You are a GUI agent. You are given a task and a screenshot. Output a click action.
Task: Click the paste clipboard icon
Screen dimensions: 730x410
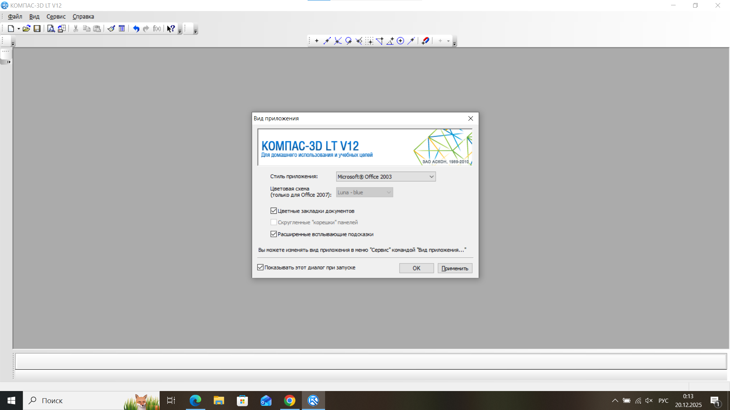coord(97,28)
